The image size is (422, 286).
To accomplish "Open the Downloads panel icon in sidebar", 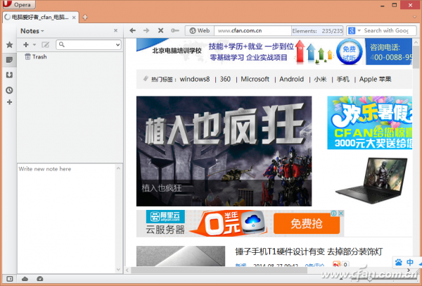I will click(9, 75).
